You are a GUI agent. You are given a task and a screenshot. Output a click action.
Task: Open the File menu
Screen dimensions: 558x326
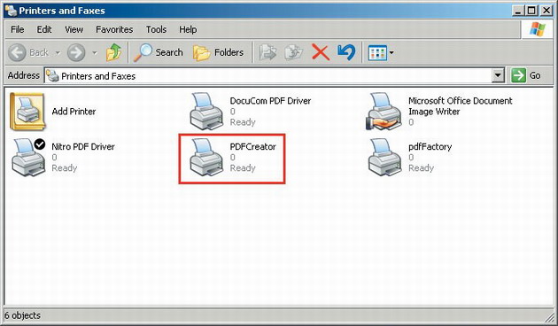tap(18, 29)
